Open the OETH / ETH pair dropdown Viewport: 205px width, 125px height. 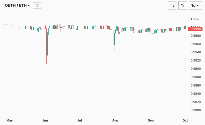coord(18,5)
